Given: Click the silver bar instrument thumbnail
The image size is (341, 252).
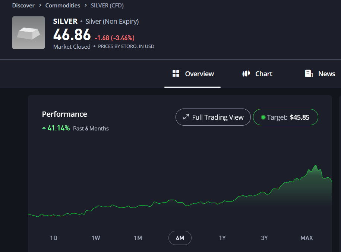Looking at the screenshot, I should (28, 33).
